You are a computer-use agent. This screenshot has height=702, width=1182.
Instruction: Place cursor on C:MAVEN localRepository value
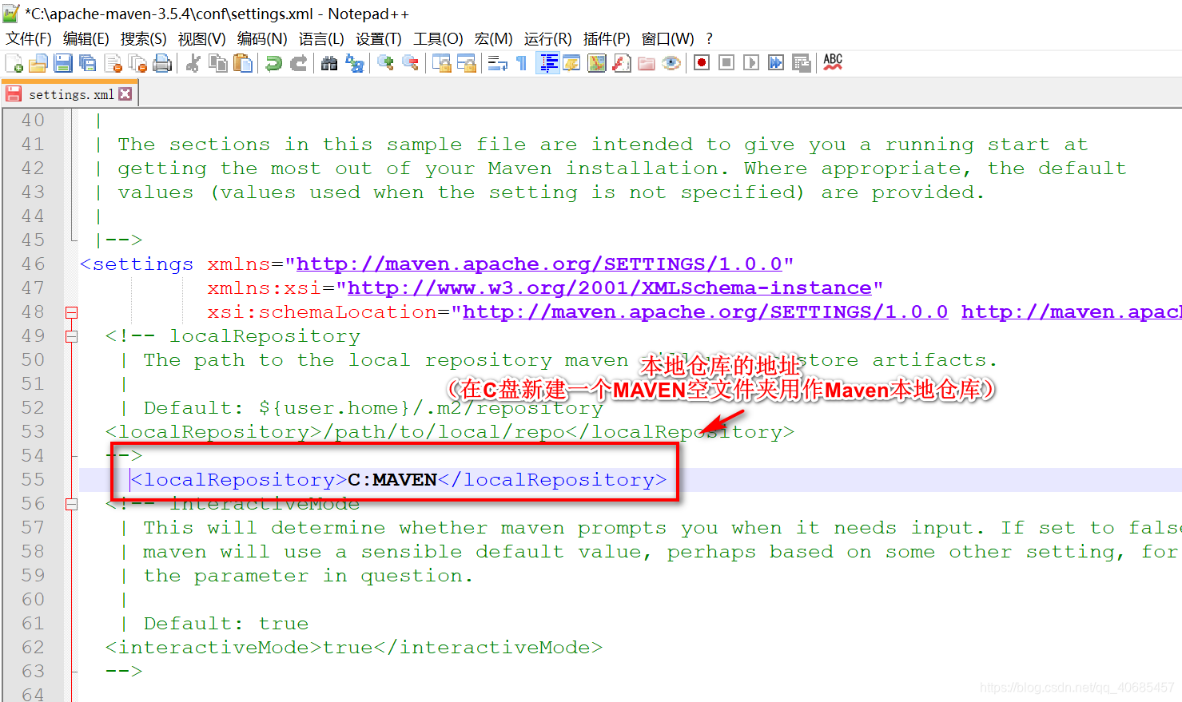tap(392, 479)
